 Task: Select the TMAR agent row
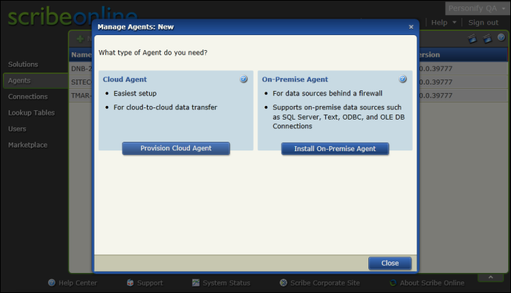click(x=81, y=95)
